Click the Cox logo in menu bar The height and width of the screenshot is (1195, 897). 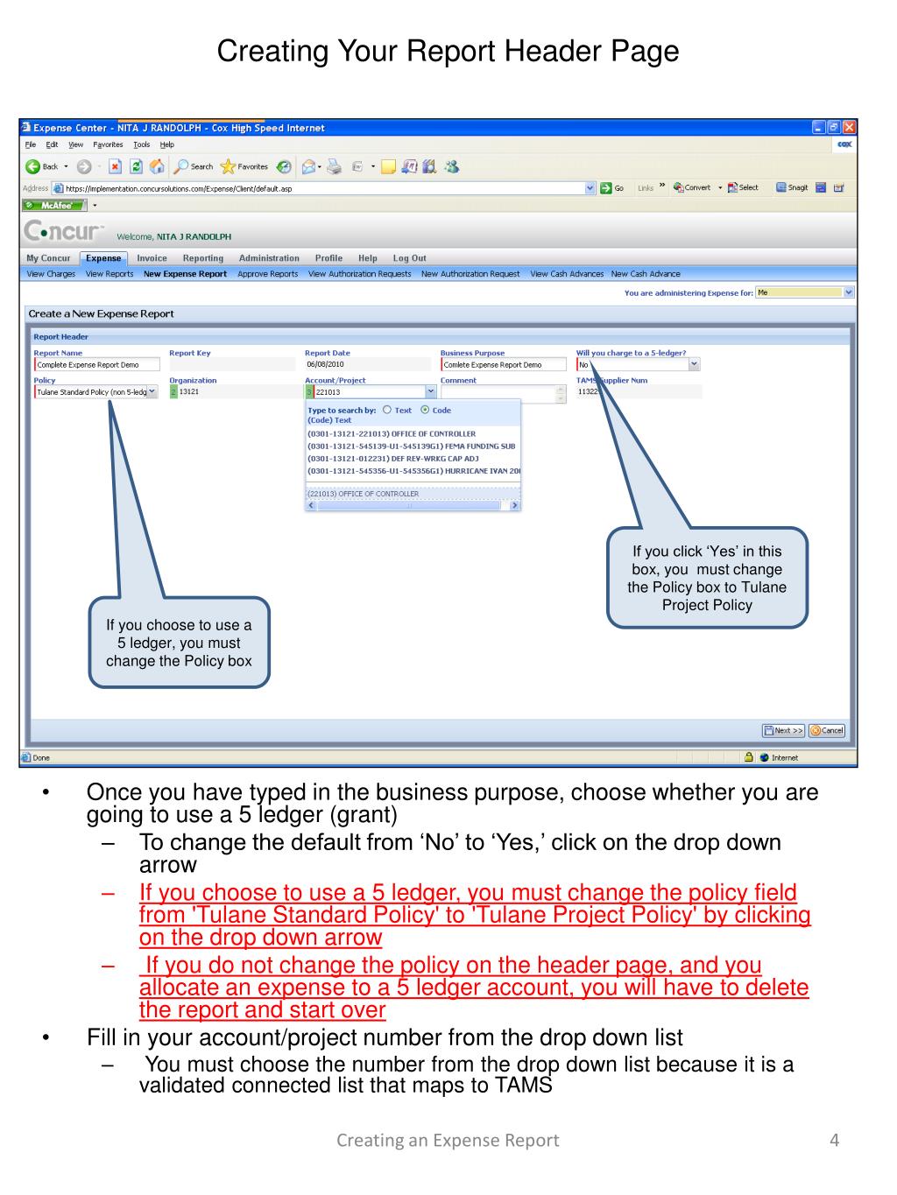click(844, 144)
